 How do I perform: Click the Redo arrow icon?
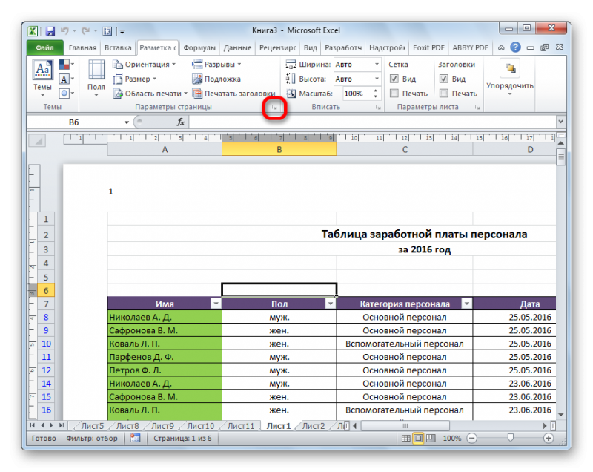(86, 30)
